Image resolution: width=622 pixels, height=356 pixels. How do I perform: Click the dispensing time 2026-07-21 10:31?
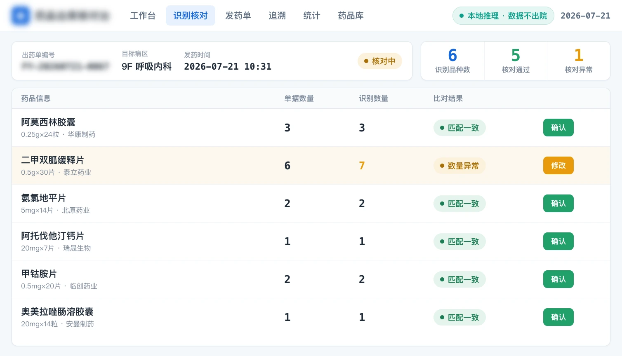point(228,66)
